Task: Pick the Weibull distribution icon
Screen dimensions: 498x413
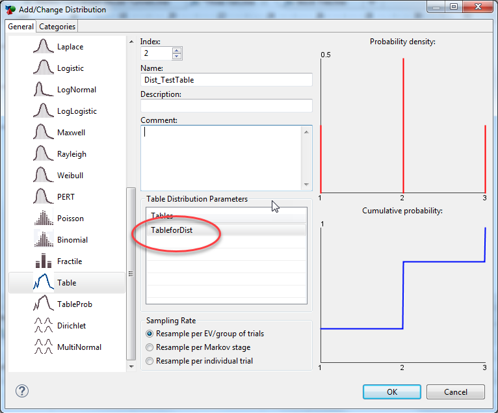Action: tap(43, 176)
